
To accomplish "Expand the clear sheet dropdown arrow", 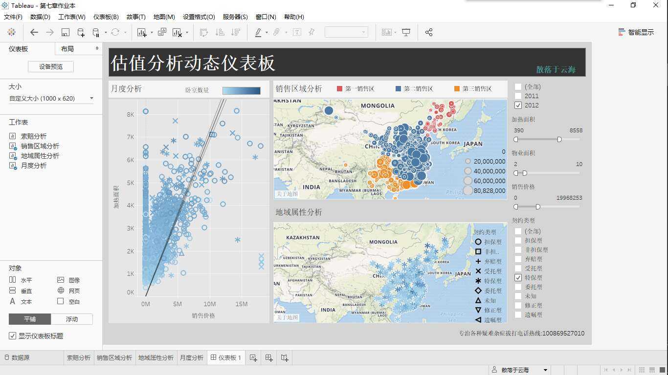I will pyautogui.click(x=187, y=33).
